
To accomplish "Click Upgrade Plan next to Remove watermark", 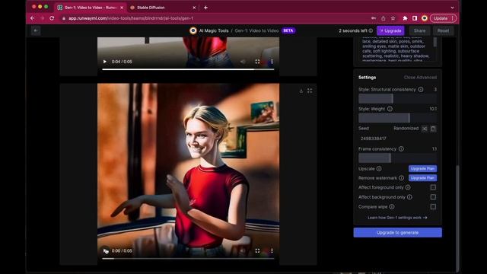I will coord(422,178).
